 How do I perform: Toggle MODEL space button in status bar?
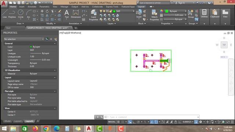[x=112, y=122]
